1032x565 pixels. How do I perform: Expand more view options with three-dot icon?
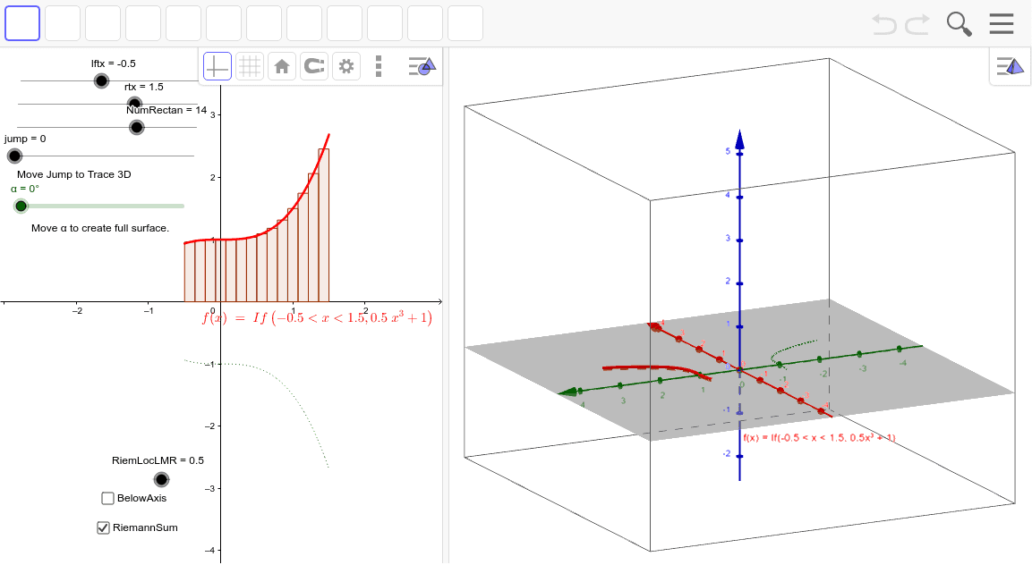pyautogui.click(x=378, y=65)
